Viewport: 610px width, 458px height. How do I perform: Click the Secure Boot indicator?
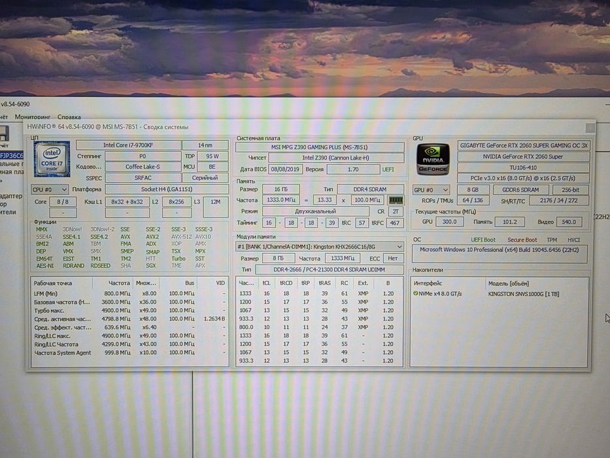coord(522,240)
